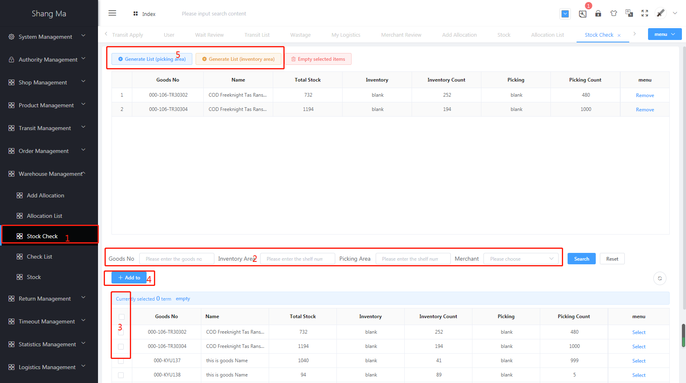Check the row 000-KYU138 checkbox
The width and height of the screenshot is (686, 383).
pyautogui.click(x=121, y=375)
